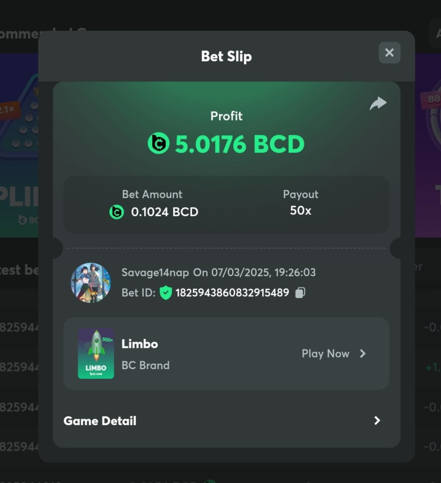Copy the Bet ID with the copy icon
This screenshot has width=441, height=483.
pyautogui.click(x=300, y=293)
